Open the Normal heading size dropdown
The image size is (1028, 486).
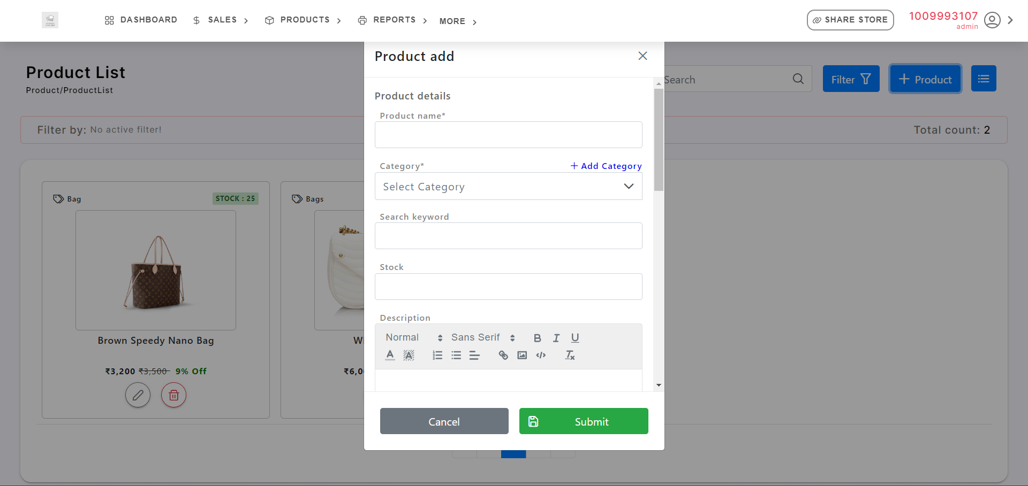tap(413, 338)
